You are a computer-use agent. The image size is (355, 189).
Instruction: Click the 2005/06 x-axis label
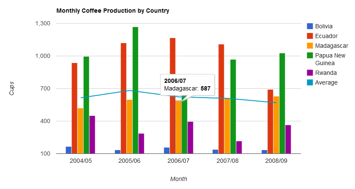[129, 161]
